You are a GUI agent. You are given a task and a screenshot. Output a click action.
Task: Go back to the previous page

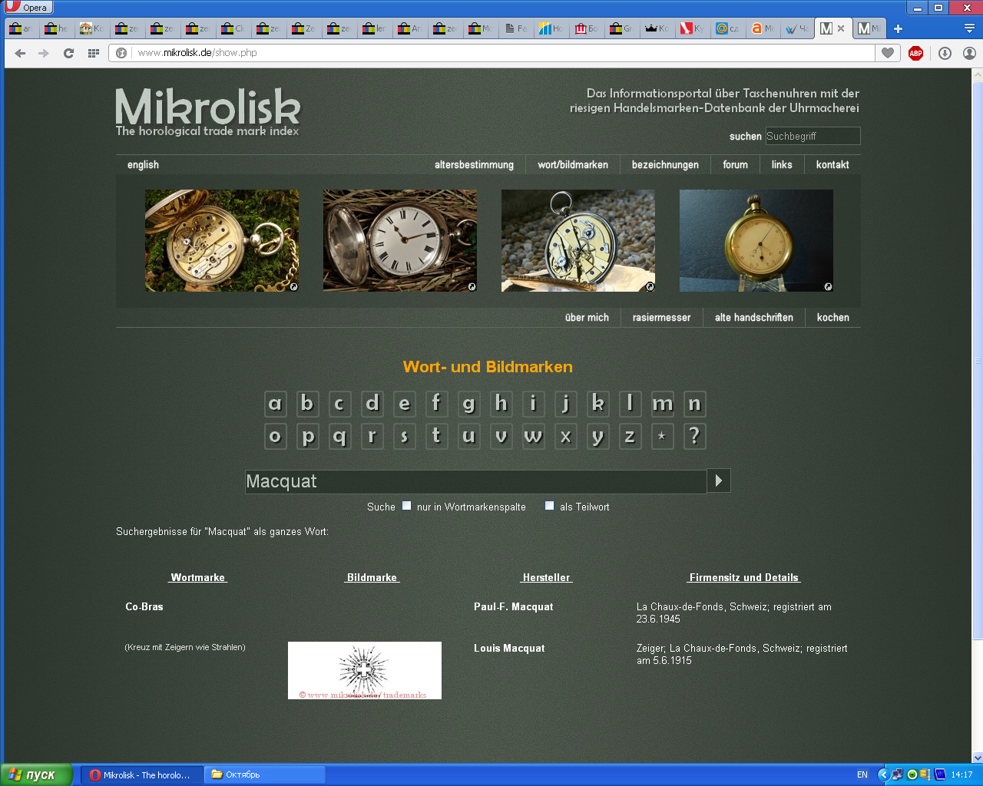point(20,53)
